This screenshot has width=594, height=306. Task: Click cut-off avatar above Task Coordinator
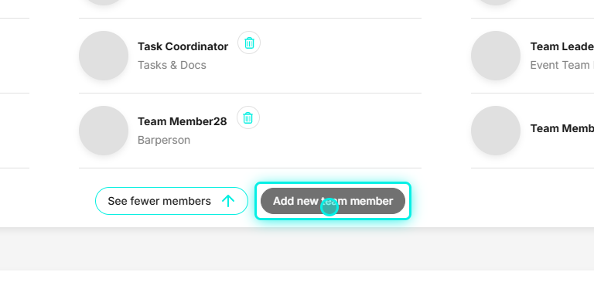(x=104, y=2)
